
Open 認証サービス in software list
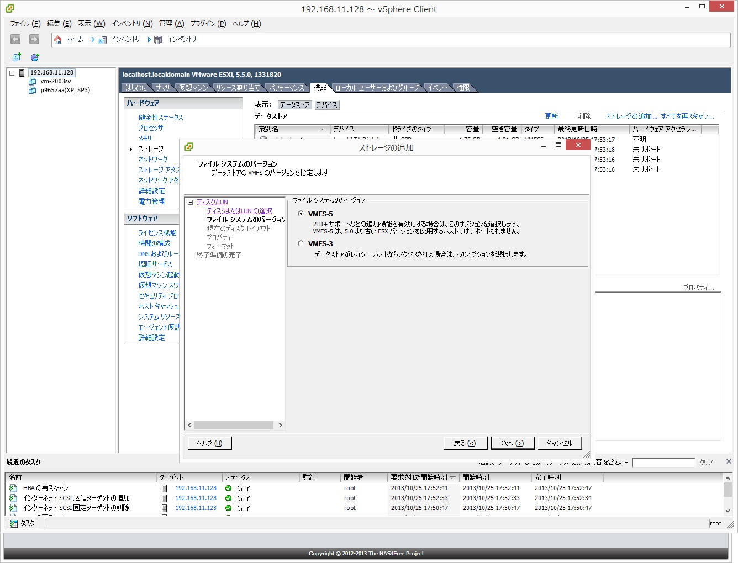pos(155,264)
